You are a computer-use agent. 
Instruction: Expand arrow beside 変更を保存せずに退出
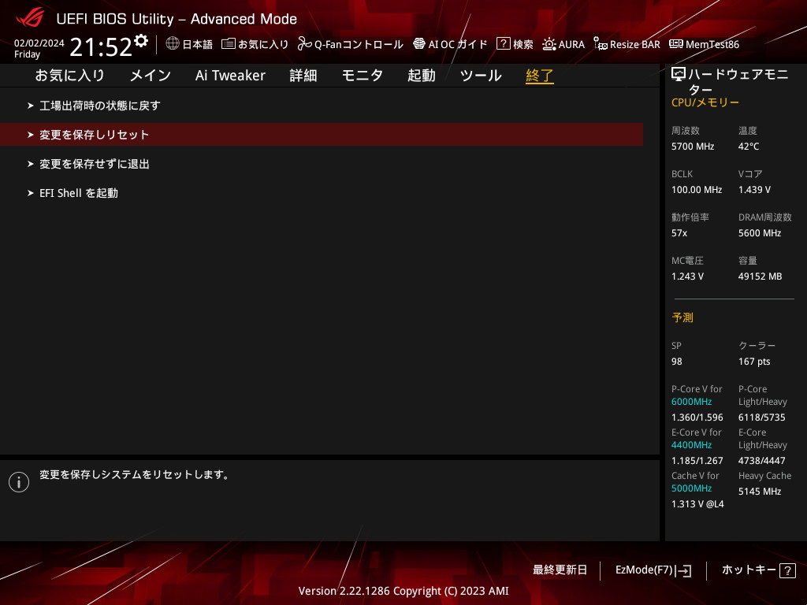point(31,164)
